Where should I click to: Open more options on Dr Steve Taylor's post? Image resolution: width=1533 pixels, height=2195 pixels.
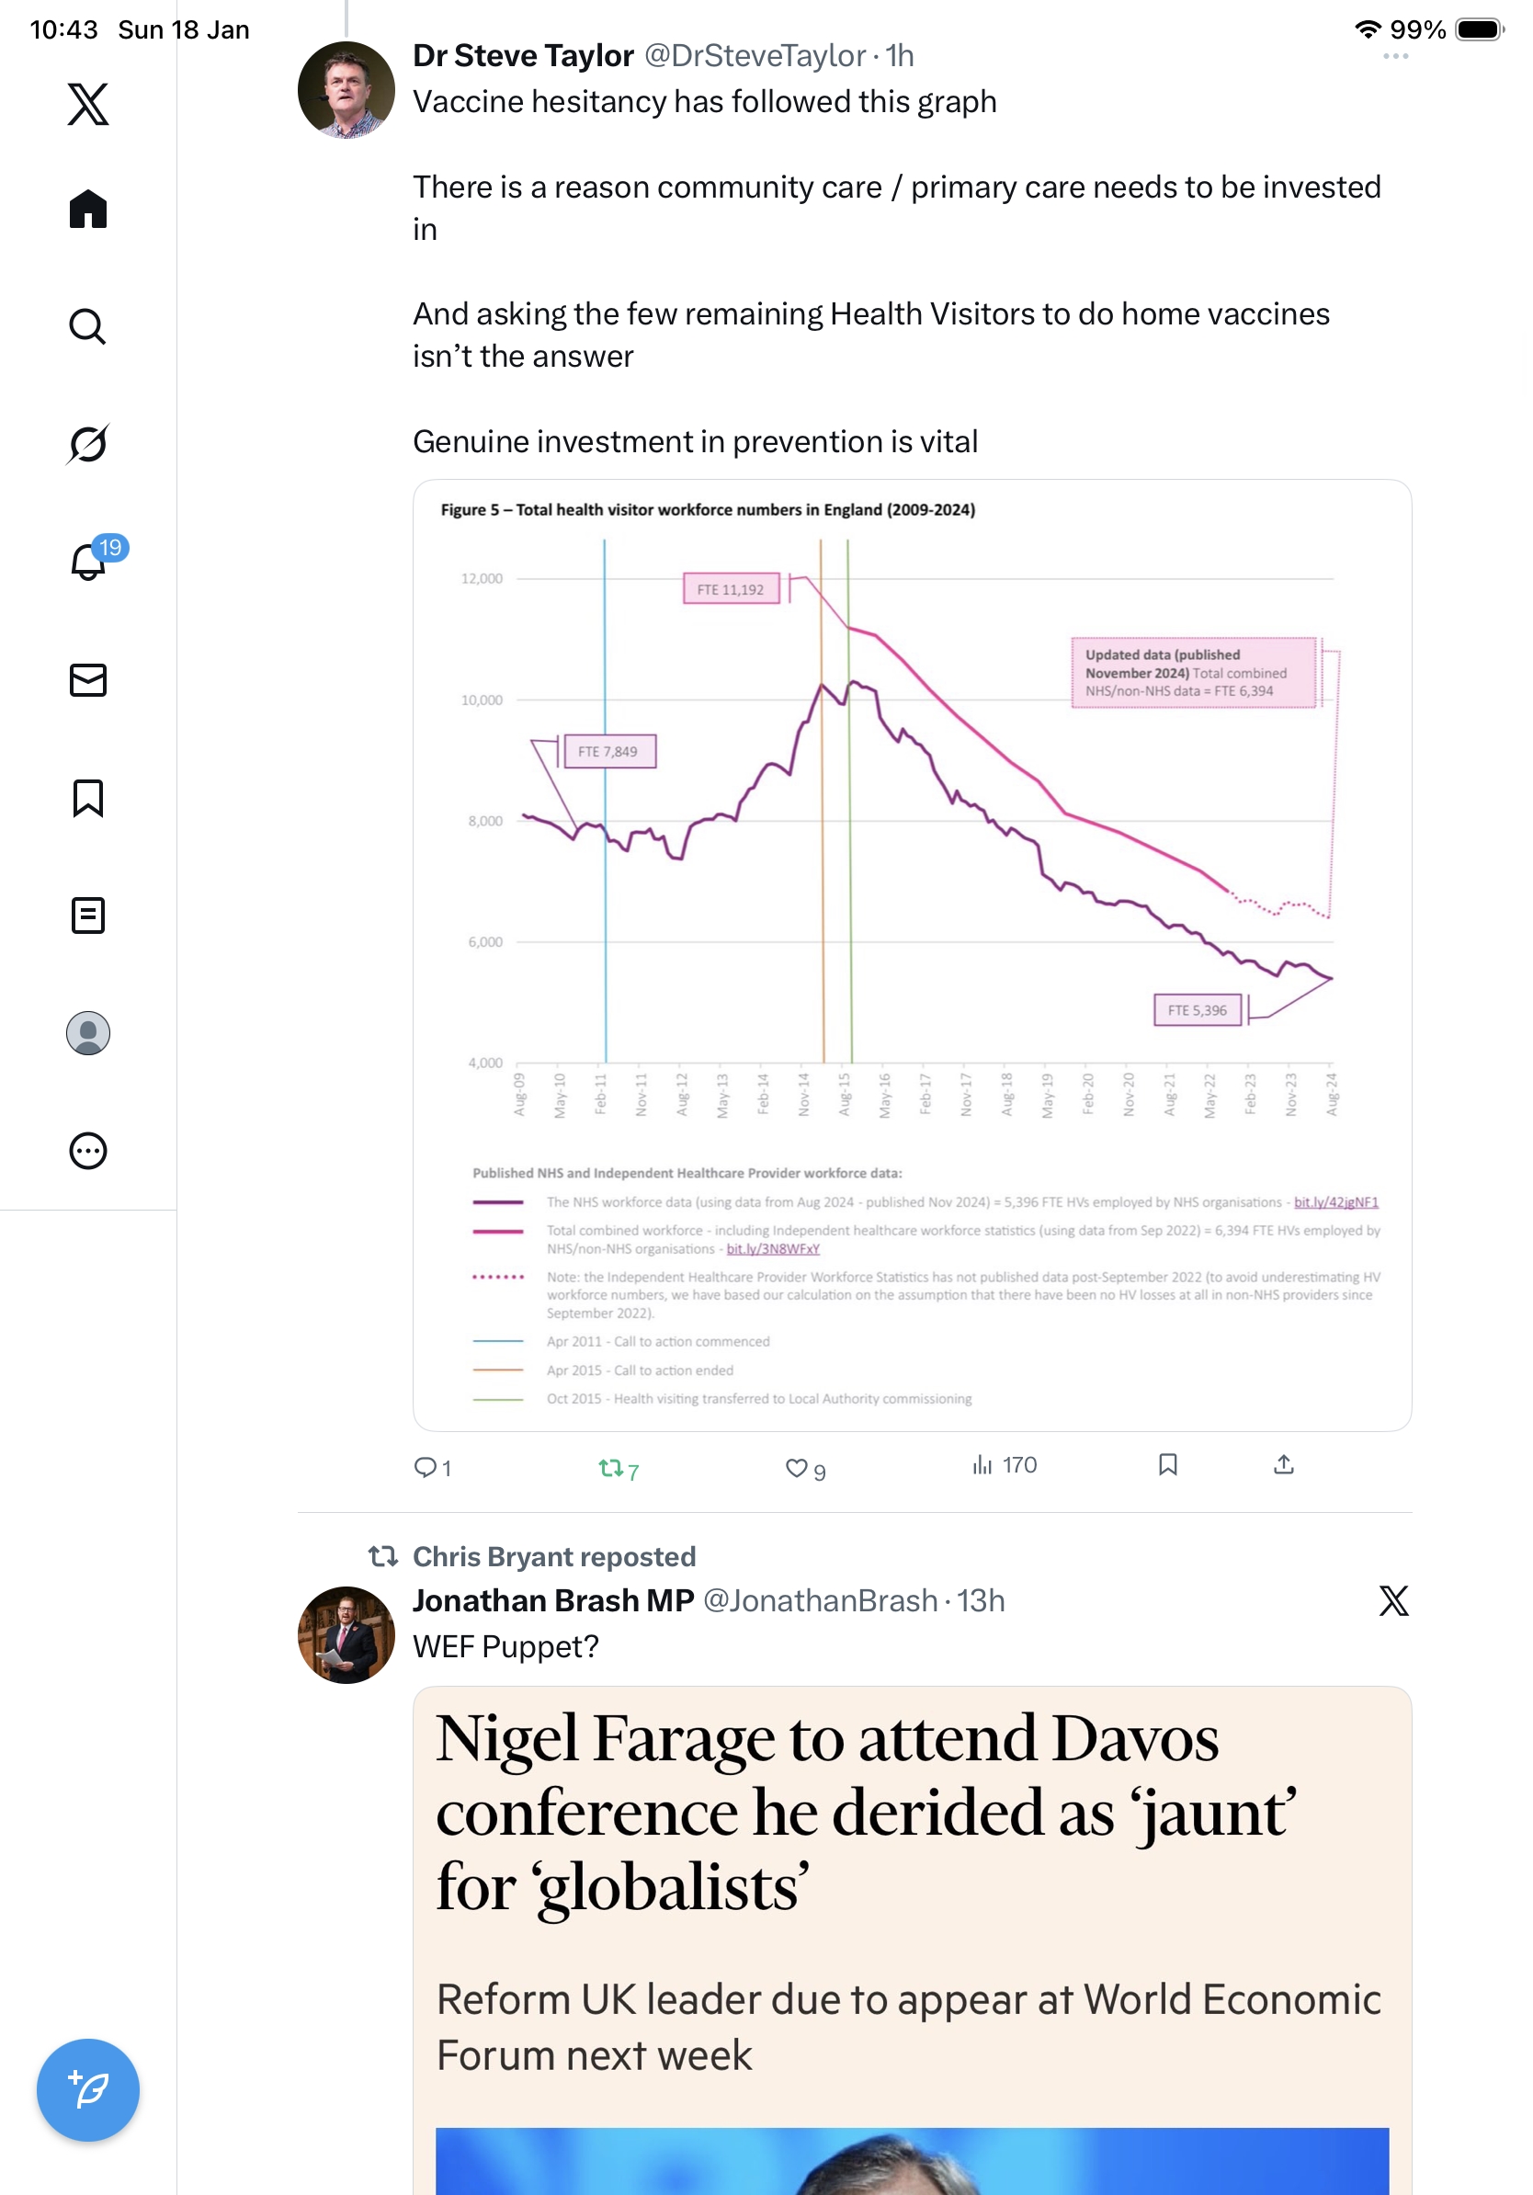tap(1394, 56)
